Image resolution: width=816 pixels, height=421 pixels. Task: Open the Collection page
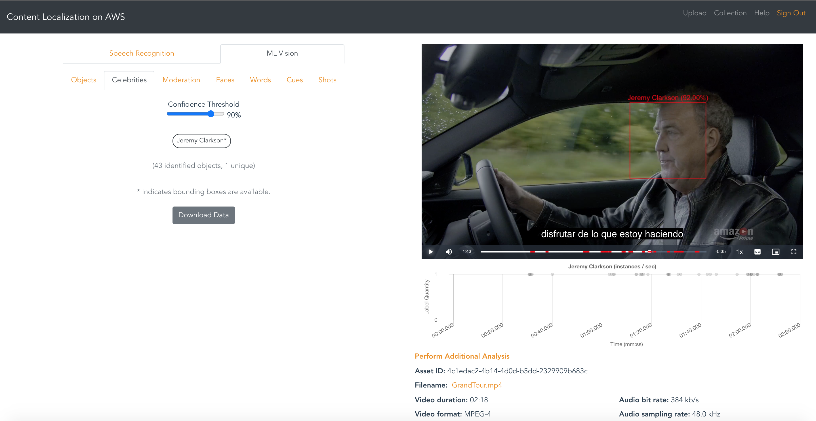(x=730, y=13)
